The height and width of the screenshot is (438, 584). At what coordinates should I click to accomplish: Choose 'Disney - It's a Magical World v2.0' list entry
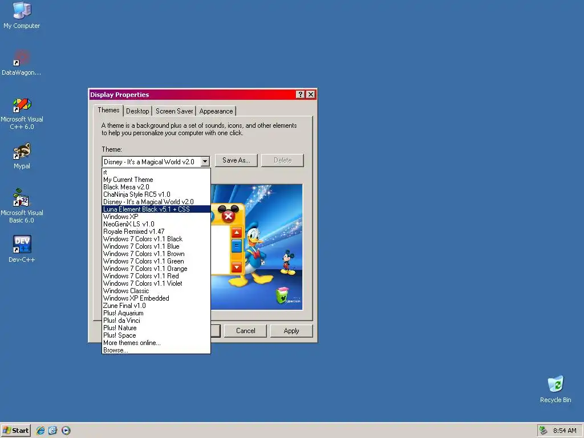point(156,202)
